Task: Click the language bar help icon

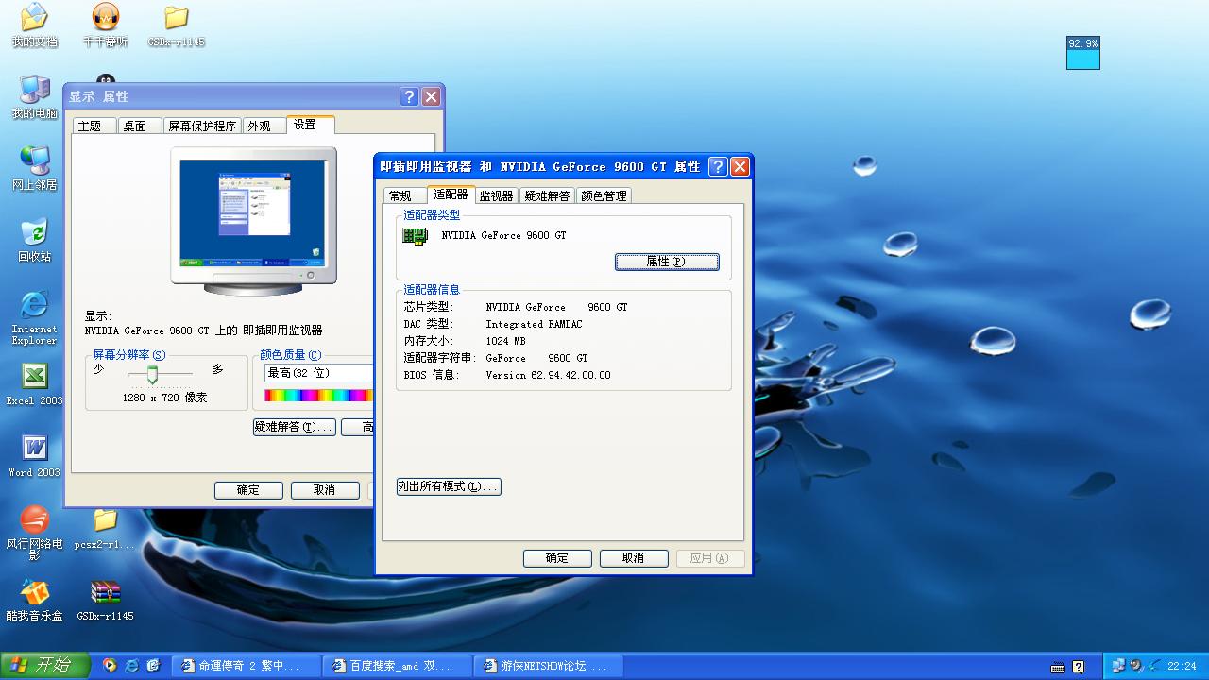Action: (x=1079, y=667)
